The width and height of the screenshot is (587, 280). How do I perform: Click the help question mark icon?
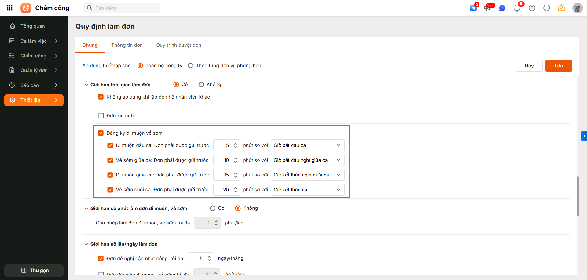pyautogui.click(x=532, y=8)
